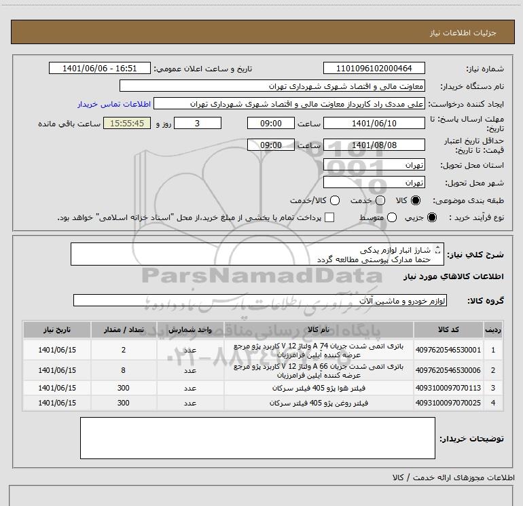Click the goods group field لوازم خودرو و ماشین آلات
523x506 pixels.
coord(260,300)
